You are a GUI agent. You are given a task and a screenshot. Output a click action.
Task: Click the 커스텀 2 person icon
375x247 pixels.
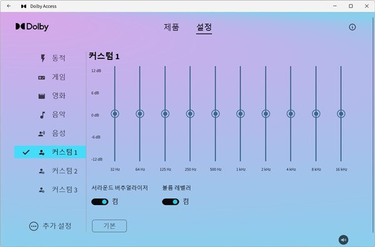pos(42,171)
